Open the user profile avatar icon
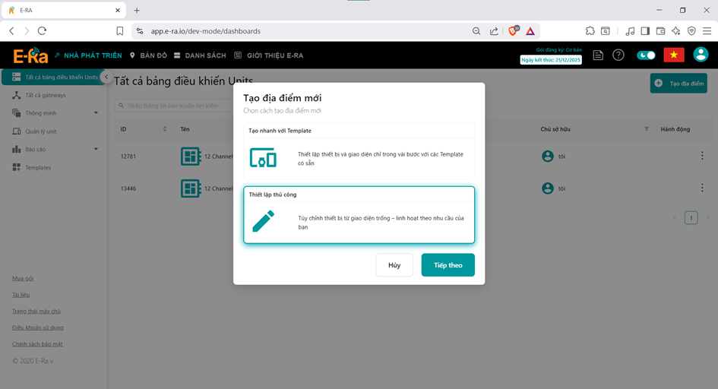This screenshot has height=389, width=718. (x=701, y=55)
